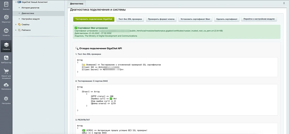289x134 pixels.
Task: Click Отладка подключения GigaChat API heading
Action: [98, 49]
